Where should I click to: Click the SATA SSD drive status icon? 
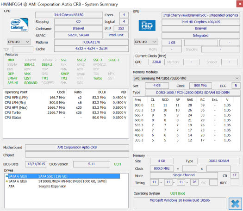click(x=6, y=176)
